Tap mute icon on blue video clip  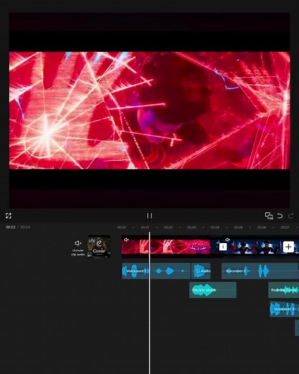pos(228,240)
